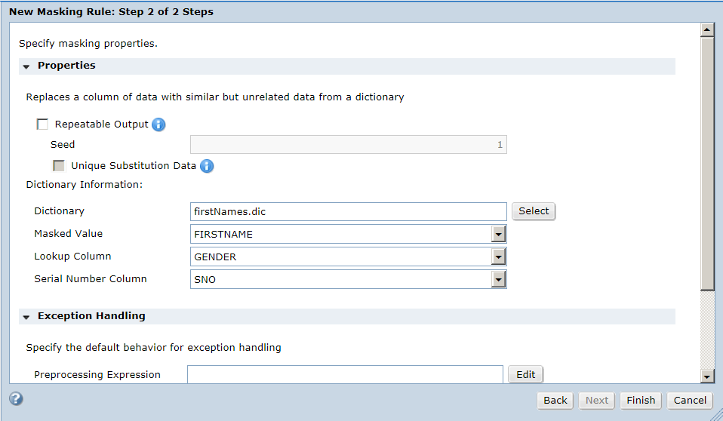Image resolution: width=723 pixels, height=421 pixels.
Task: Open info tooltip for Repeatable Output
Action: point(158,124)
